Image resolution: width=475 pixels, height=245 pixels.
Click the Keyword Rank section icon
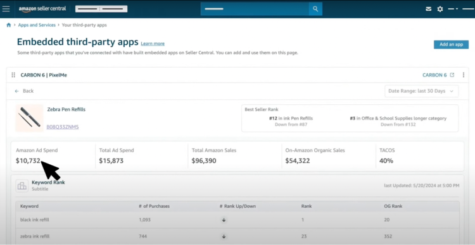click(22, 186)
